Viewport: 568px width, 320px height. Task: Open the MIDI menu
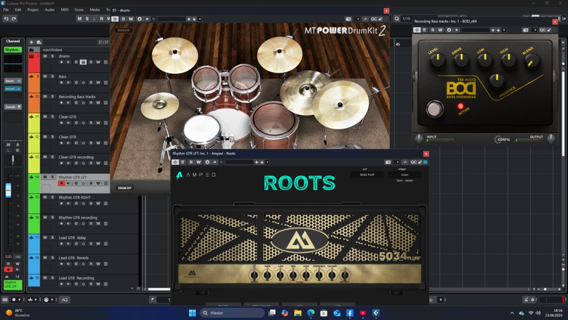click(65, 9)
